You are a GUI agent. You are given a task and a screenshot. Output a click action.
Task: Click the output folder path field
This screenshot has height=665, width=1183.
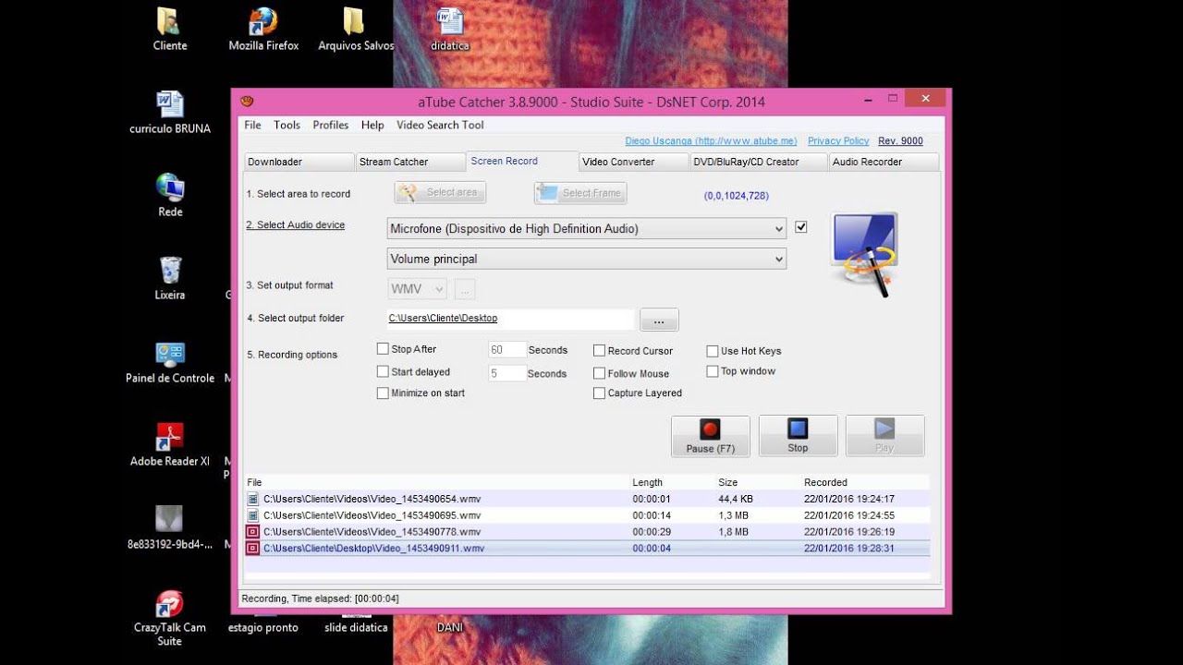(x=510, y=319)
